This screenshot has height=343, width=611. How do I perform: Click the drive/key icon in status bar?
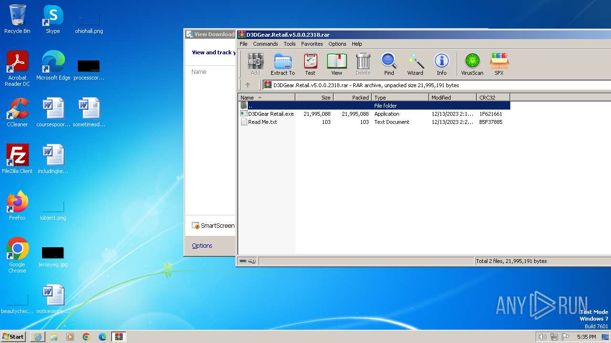[x=248, y=261]
